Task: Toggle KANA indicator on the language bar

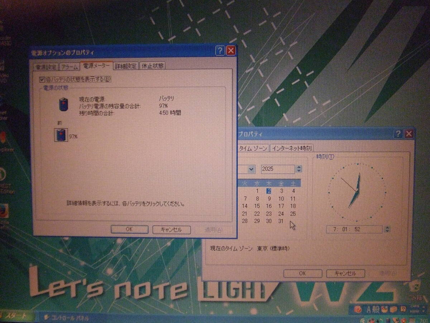Action: (414, 312)
